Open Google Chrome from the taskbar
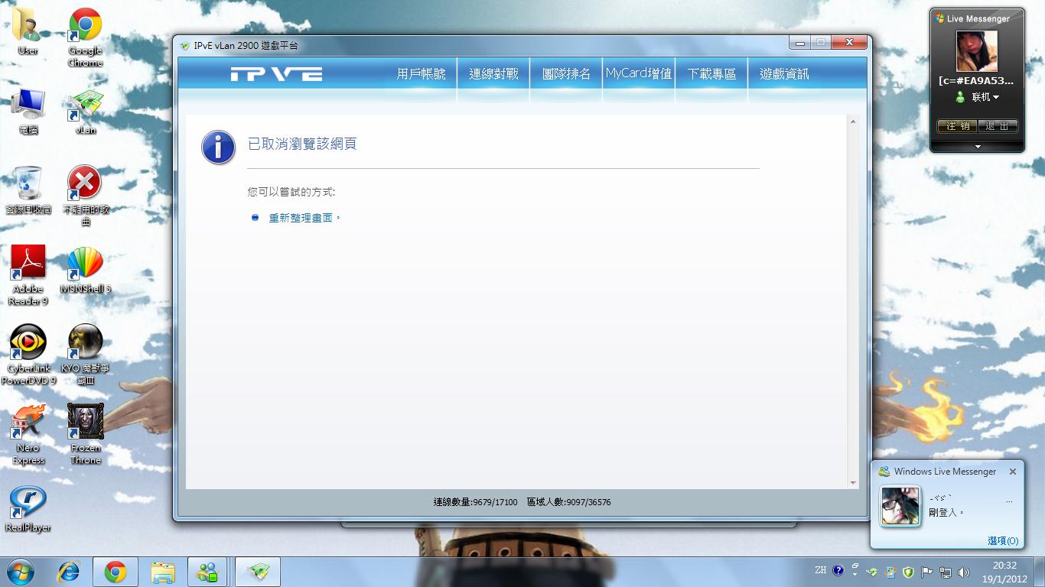 pos(116,572)
